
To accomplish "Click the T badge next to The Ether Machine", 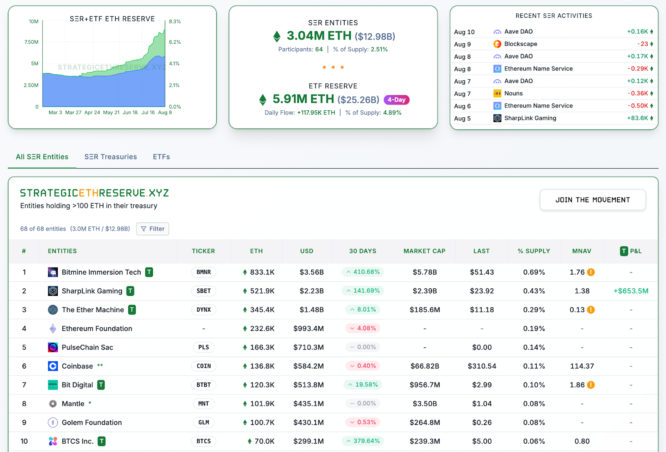I will pyautogui.click(x=132, y=310).
